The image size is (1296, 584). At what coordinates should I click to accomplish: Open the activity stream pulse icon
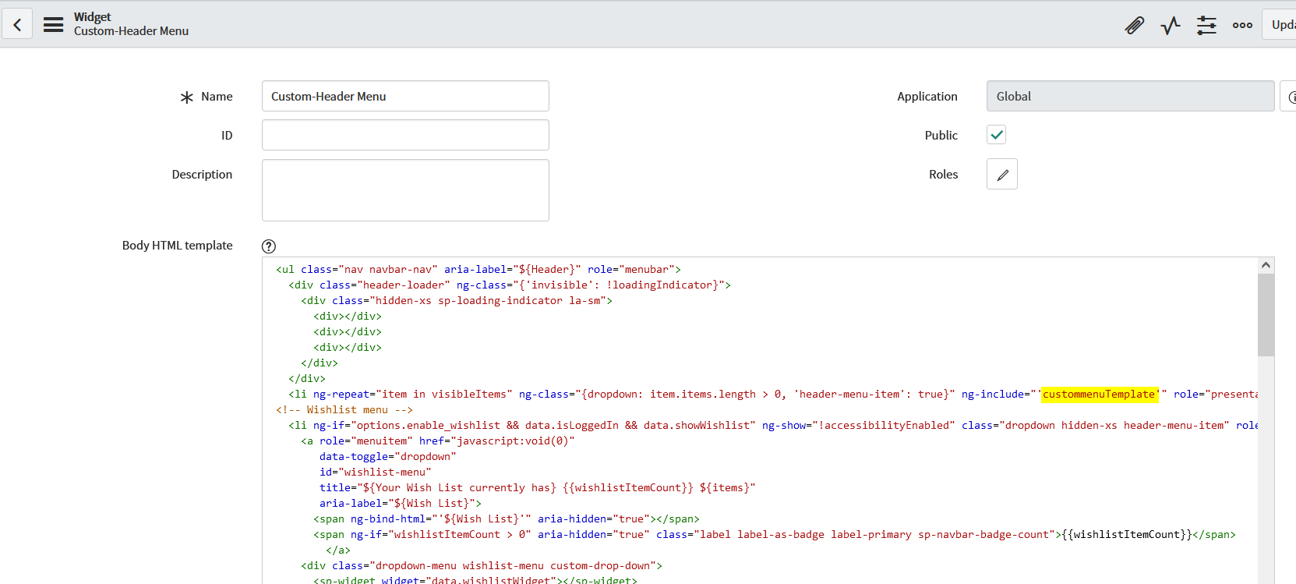tap(1171, 25)
